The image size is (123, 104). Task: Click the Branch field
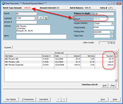pos(26,14)
